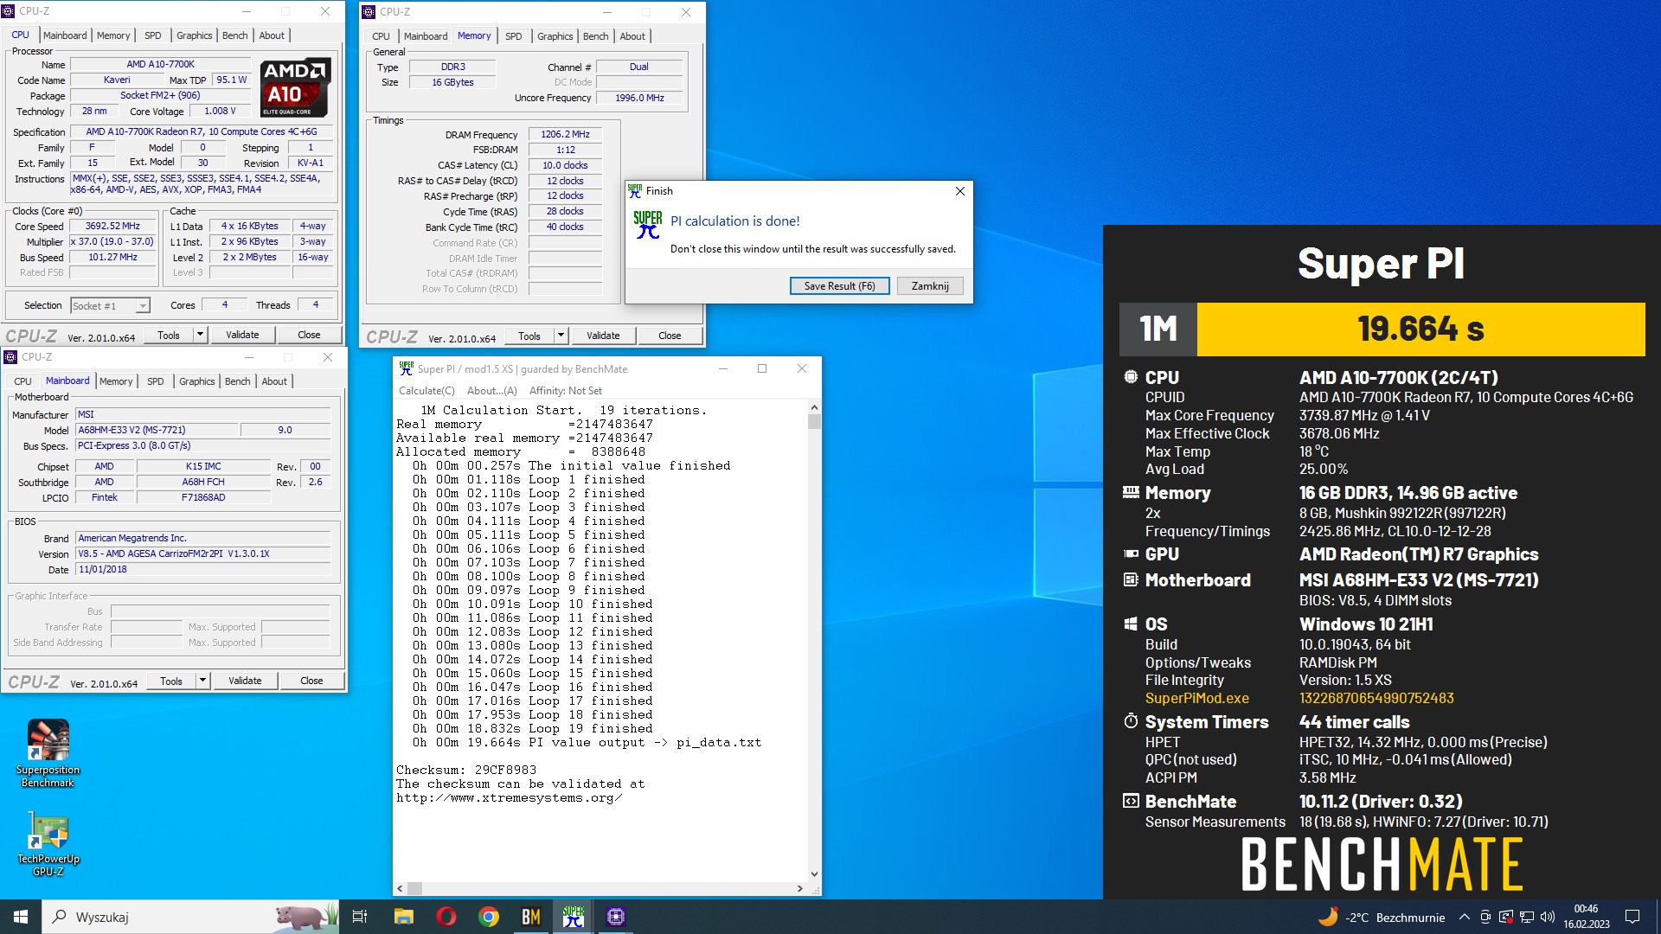Click the BenchMate icon beside version 10.11.2
Screen dimensions: 1661x934
click(x=1131, y=801)
